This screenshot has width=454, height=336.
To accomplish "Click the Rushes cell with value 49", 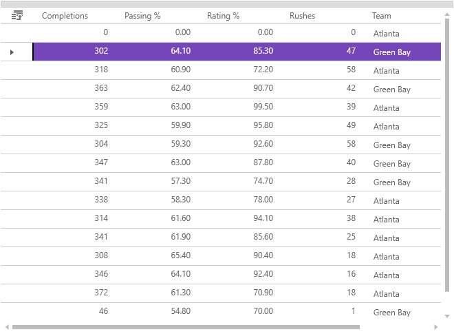I will point(321,126).
